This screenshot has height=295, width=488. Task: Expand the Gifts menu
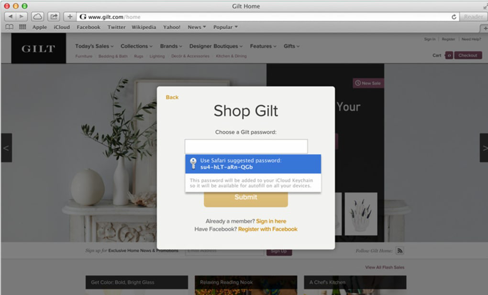pyautogui.click(x=291, y=46)
